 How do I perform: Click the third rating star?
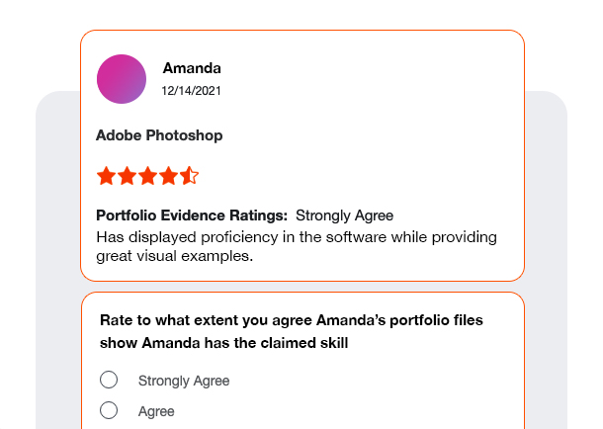147,176
